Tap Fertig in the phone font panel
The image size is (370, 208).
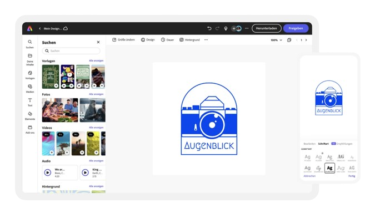coord(352,176)
